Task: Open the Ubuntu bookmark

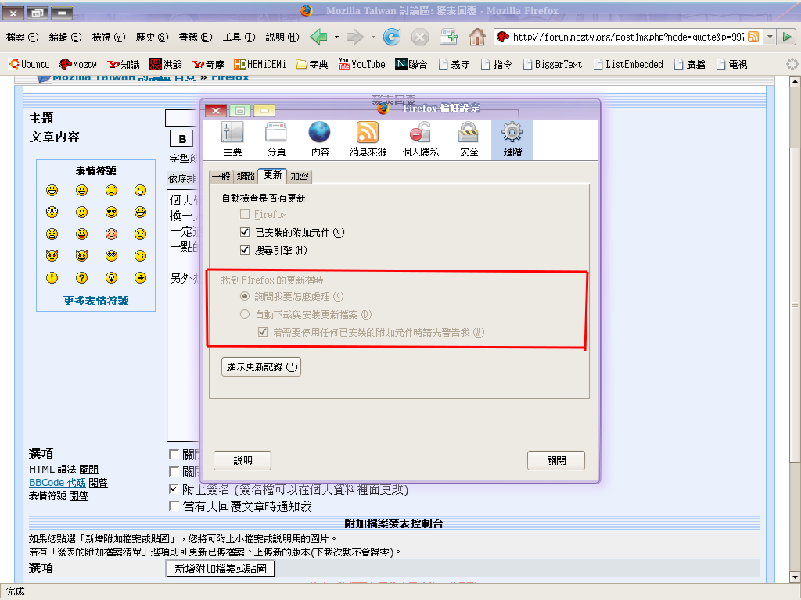Action: (x=29, y=64)
